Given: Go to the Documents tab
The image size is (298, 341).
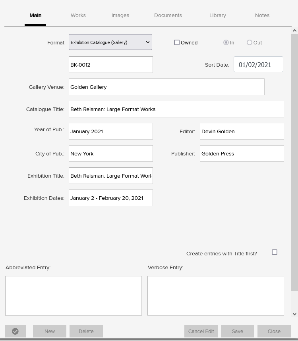Looking at the screenshot, I should 168,15.
